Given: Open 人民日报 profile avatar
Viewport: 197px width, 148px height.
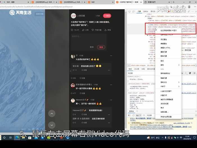Looking at the screenshot, I should pos(73,16).
